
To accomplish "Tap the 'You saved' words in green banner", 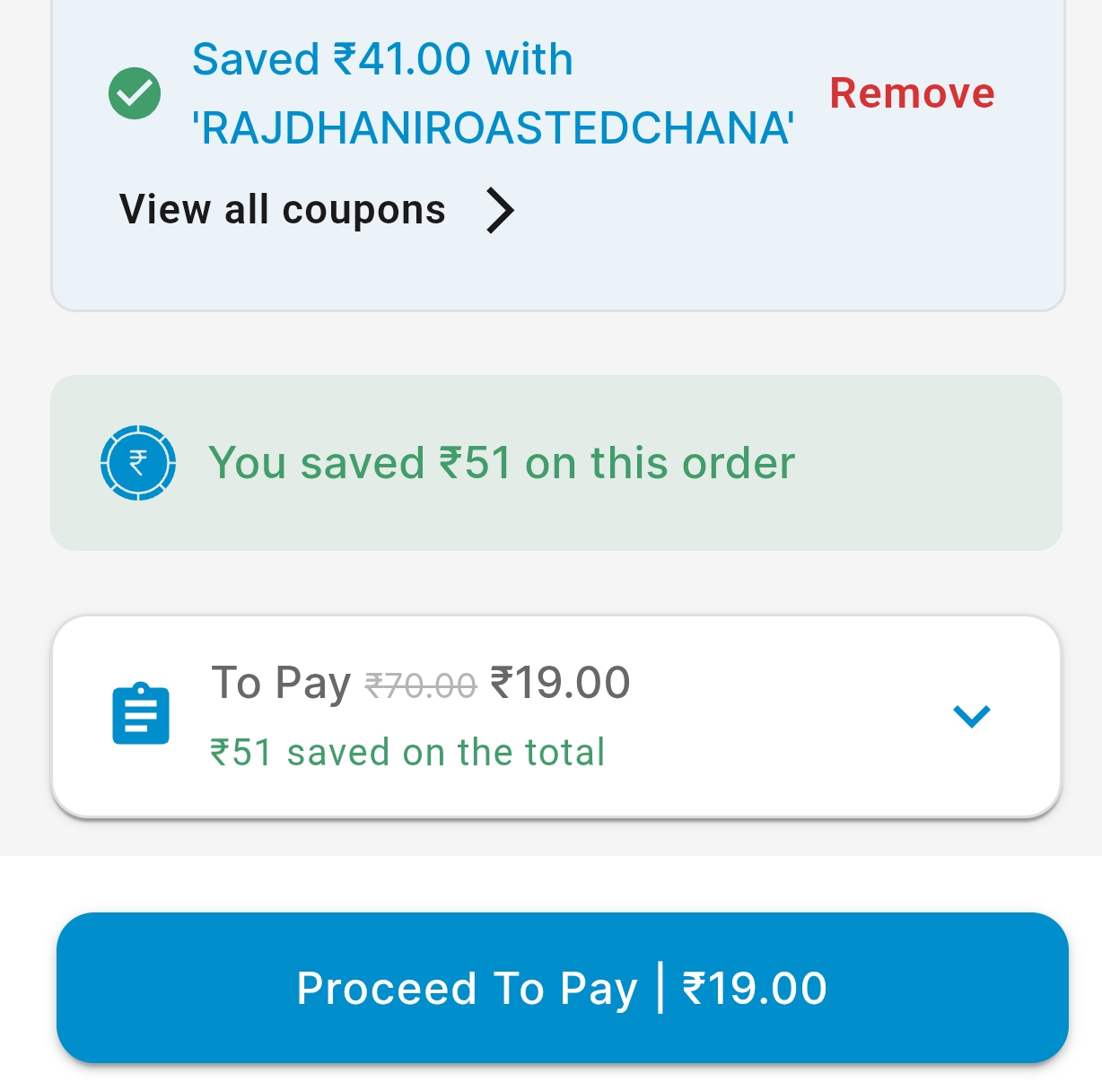I will 316,464.
